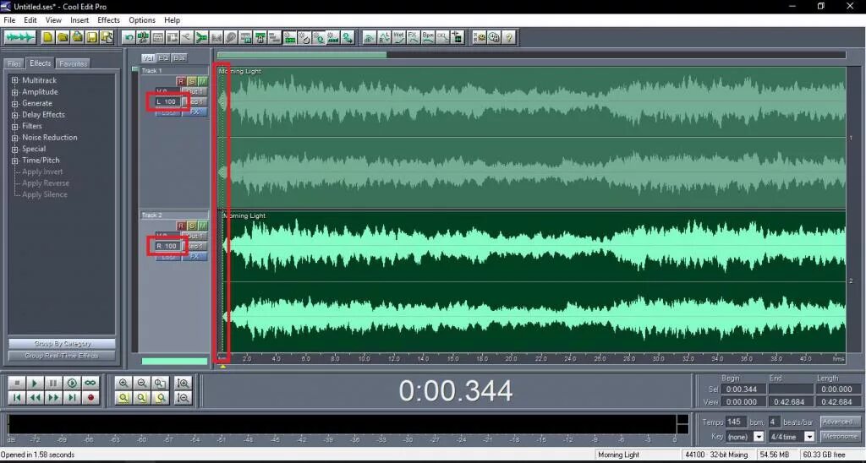Expand the Noise Reduction category
This screenshot has width=866, height=463.
point(15,138)
